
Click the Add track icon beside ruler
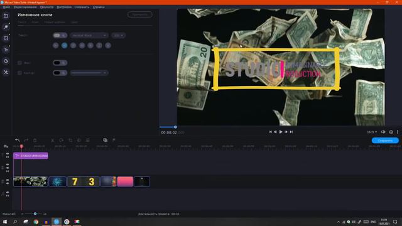[x=6, y=146]
